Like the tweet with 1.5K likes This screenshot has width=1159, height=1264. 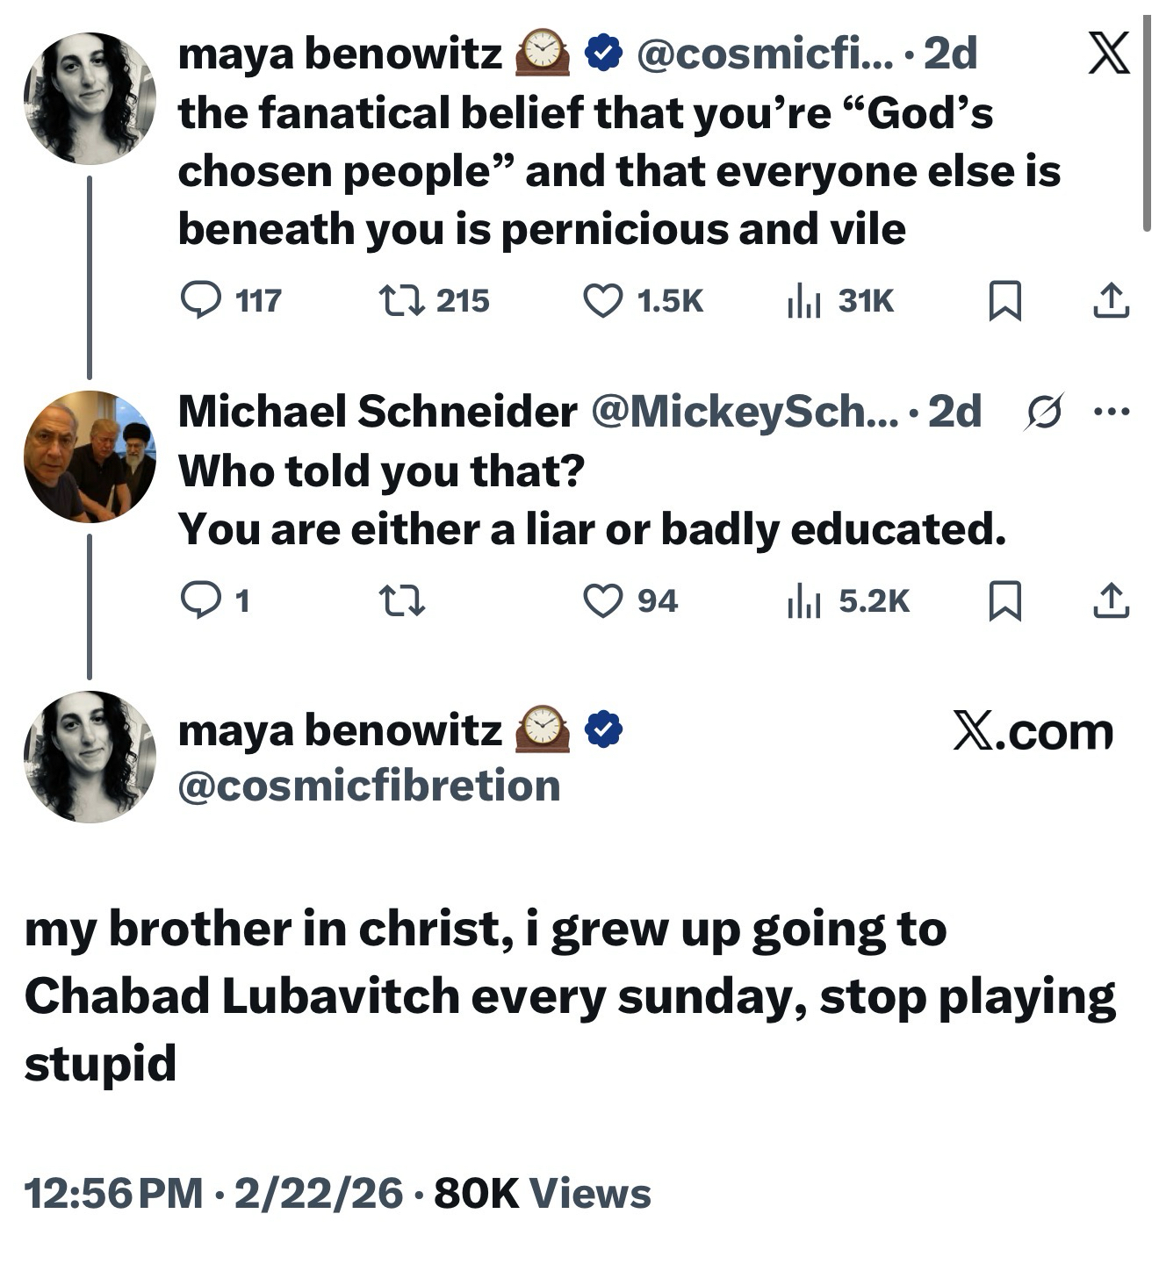(603, 301)
